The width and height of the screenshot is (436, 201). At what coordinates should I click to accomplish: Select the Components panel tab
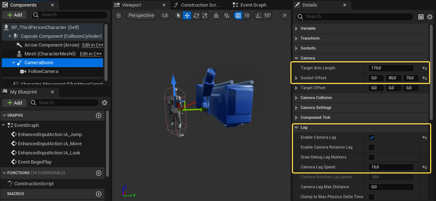[x=23, y=5]
